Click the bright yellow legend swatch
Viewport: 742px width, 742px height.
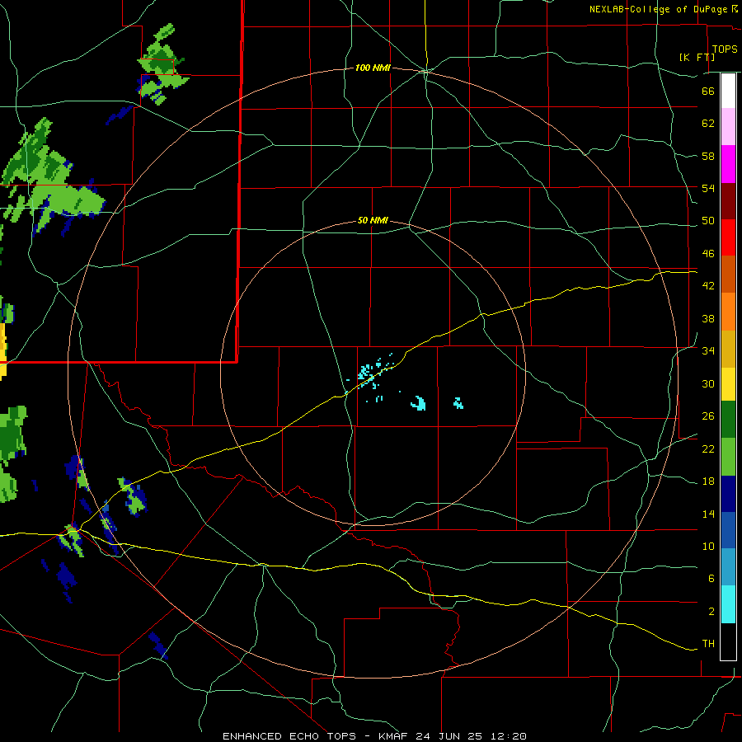pyautogui.click(x=728, y=384)
